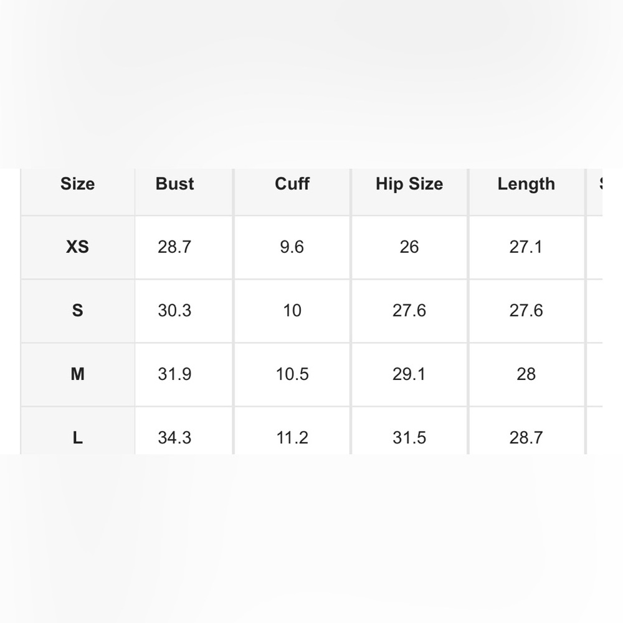
Task: Select the S size row label
Action: tap(77, 310)
